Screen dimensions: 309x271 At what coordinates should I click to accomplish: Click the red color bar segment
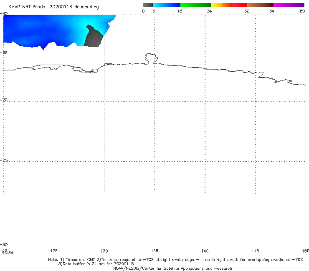(240, 5)
